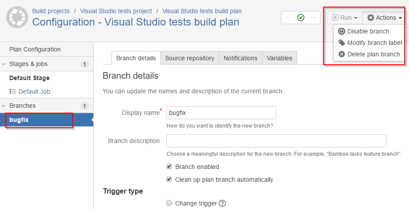Open the Actions dropdown menu
The height and width of the screenshot is (209, 409).
pyautogui.click(x=384, y=18)
